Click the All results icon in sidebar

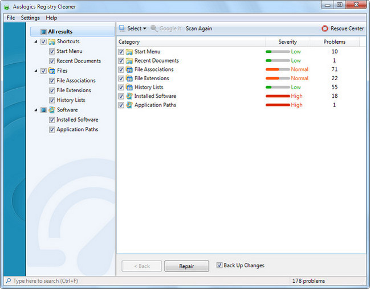pos(43,31)
